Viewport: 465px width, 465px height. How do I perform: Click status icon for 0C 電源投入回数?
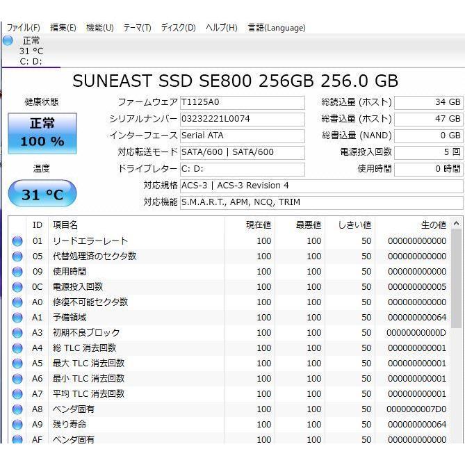click(x=17, y=287)
